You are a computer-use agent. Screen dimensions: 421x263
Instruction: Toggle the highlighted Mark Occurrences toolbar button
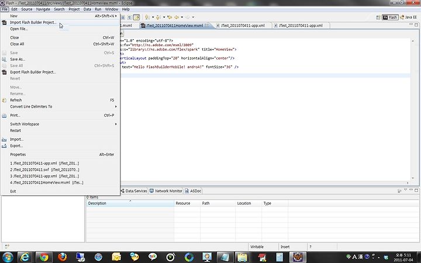[x=136, y=17]
